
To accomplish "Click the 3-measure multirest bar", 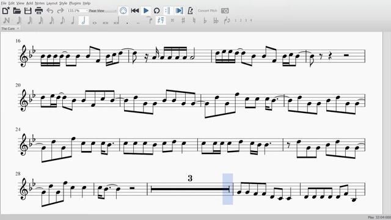I will pos(190,189).
